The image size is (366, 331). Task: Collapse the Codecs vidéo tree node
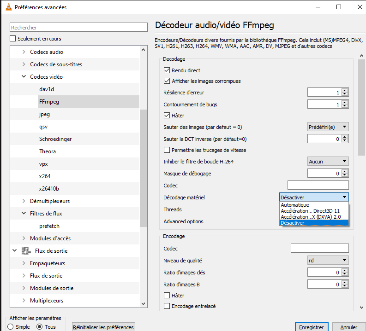(x=24, y=76)
